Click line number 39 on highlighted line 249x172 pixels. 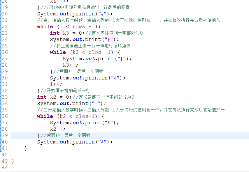click(5, 135)
